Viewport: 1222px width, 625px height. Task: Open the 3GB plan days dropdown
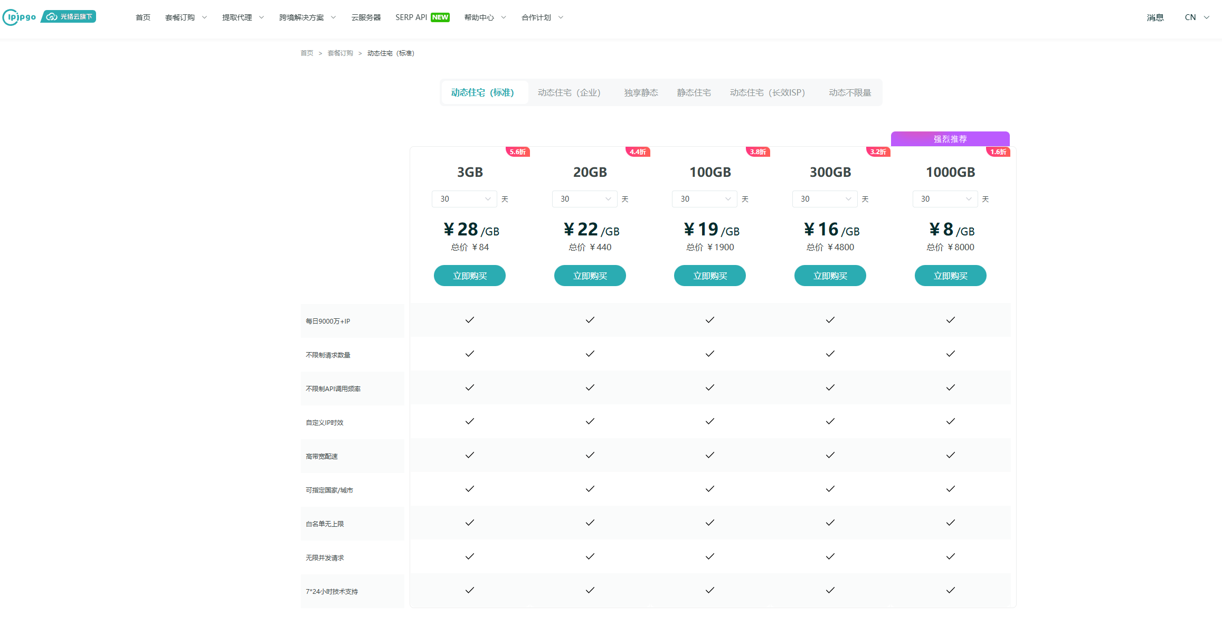(x=464, y=199)
